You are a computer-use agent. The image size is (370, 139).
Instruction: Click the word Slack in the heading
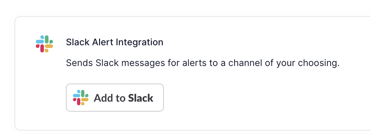[x=78, y=42]
